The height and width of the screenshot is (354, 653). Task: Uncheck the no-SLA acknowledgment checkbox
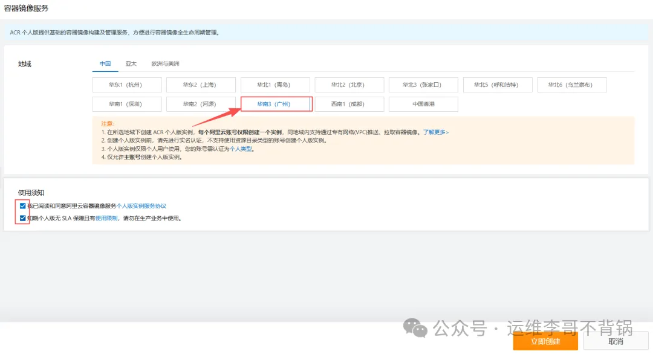23,218
